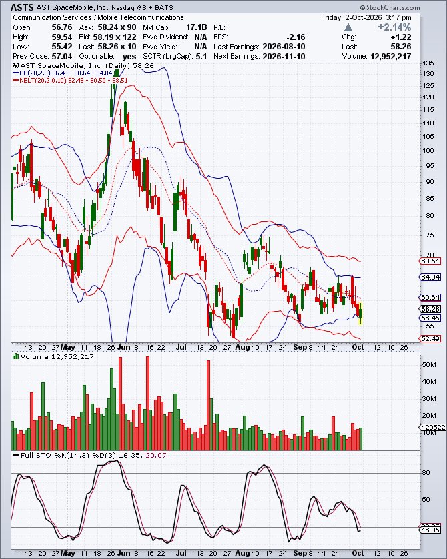
Task: Click the 80 stochastic overbought axis label
Action: coord(426,473)
